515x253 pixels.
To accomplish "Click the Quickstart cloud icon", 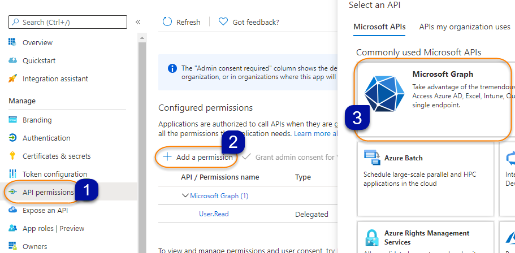I will pyautogui.click(x=12, y=60).
